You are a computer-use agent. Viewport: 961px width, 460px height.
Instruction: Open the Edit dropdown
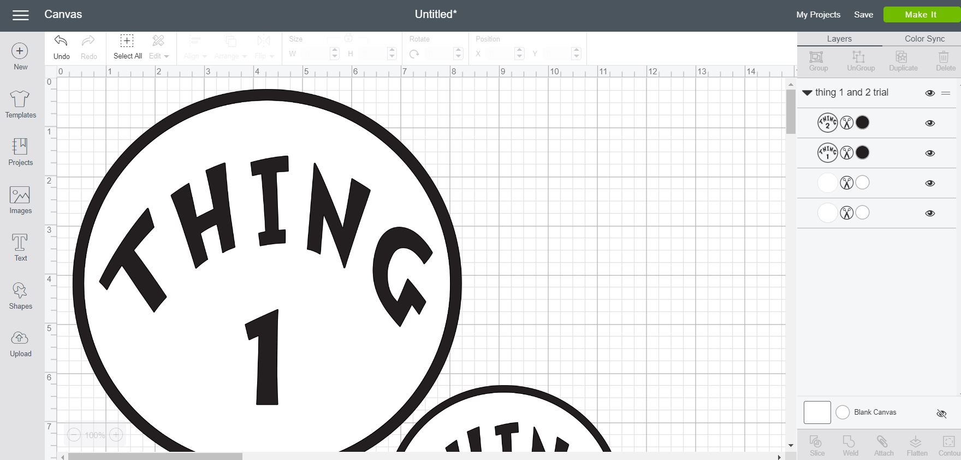[158, 47]
